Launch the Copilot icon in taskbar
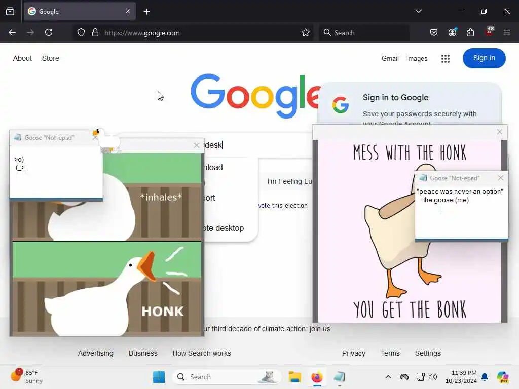Screen dimensions: 519x389 [x=503, y=377]
